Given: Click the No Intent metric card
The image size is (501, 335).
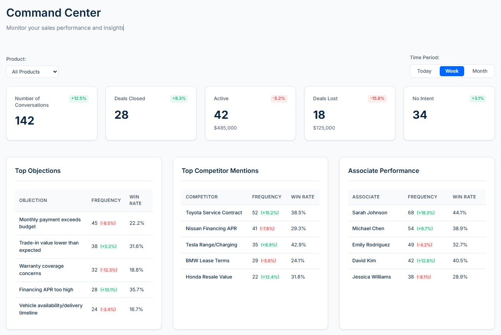Looking at the screenshot, I should pos(449,113).
